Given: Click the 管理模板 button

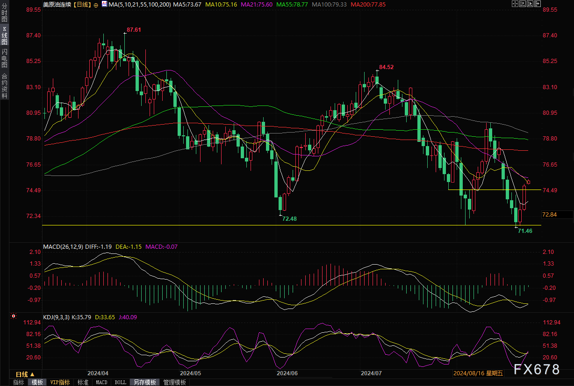Looking at the screenshot, I should [174, 382].
